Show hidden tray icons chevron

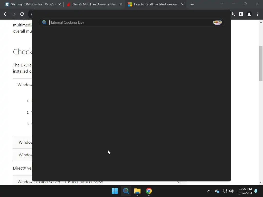[x=209, y=191]
